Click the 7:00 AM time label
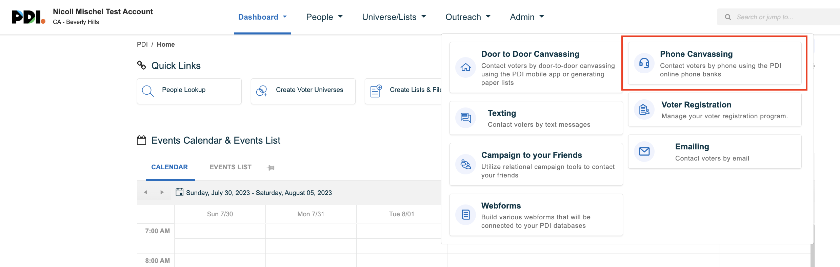This screenshot has width=840, height=267. pyautogui.click(x=158, y=231)
